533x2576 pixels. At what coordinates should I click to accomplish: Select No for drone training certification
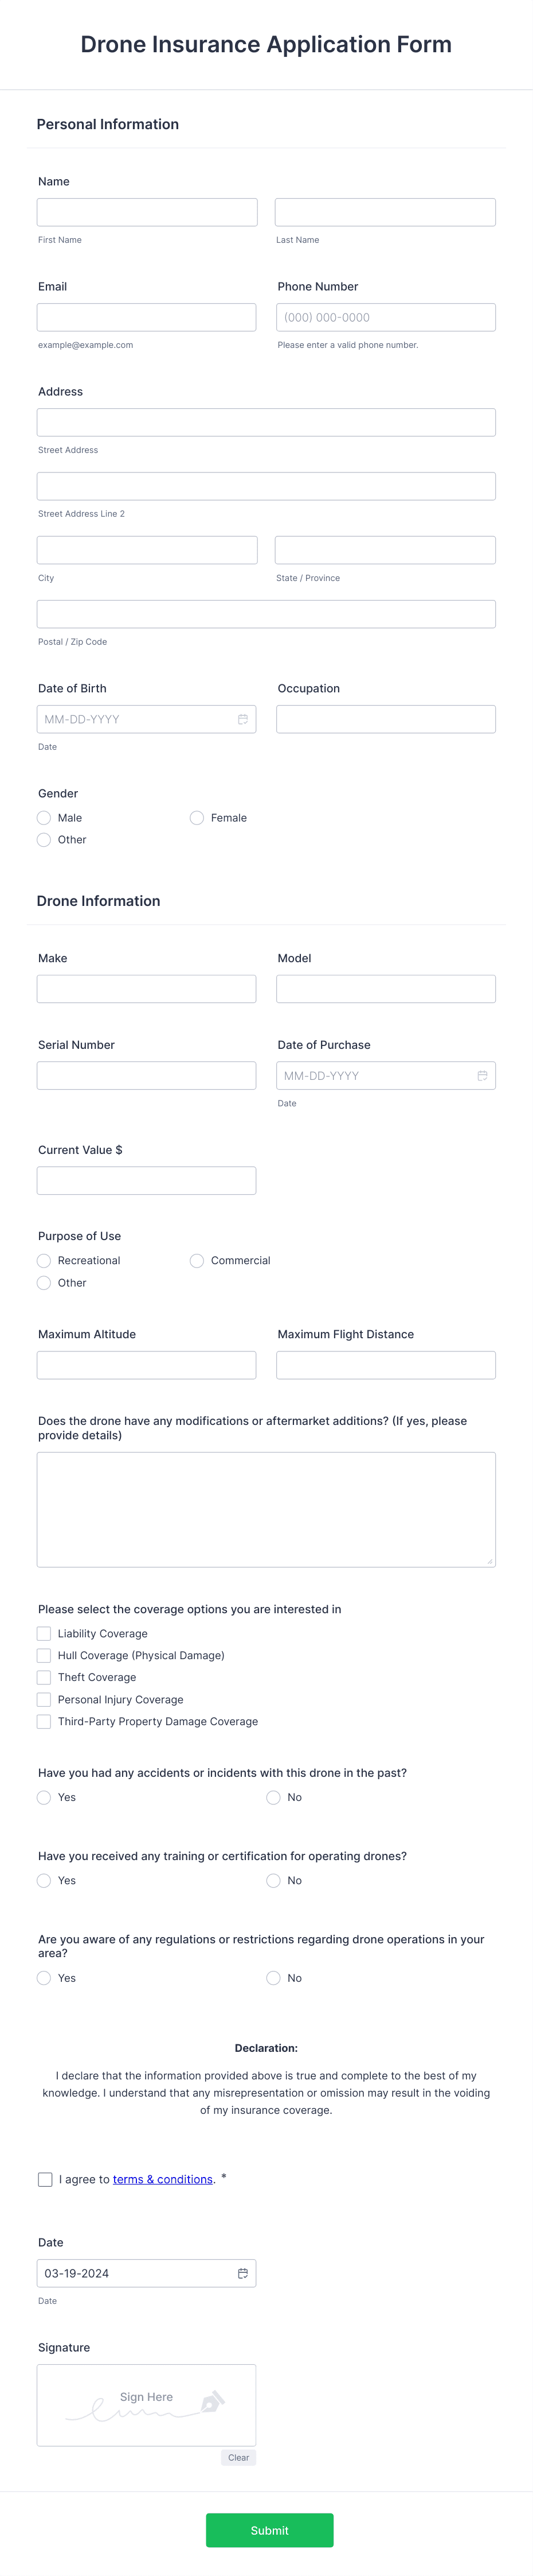click(272, 1880)
